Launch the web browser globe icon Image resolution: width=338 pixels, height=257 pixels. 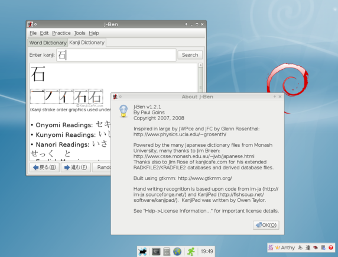pos(177,252)
